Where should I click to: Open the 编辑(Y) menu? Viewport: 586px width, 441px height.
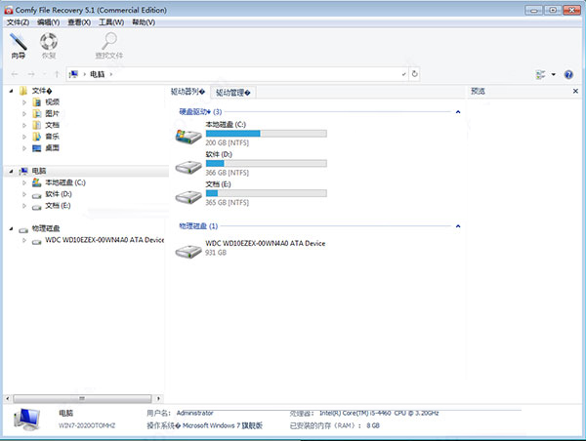click(48, 22)
